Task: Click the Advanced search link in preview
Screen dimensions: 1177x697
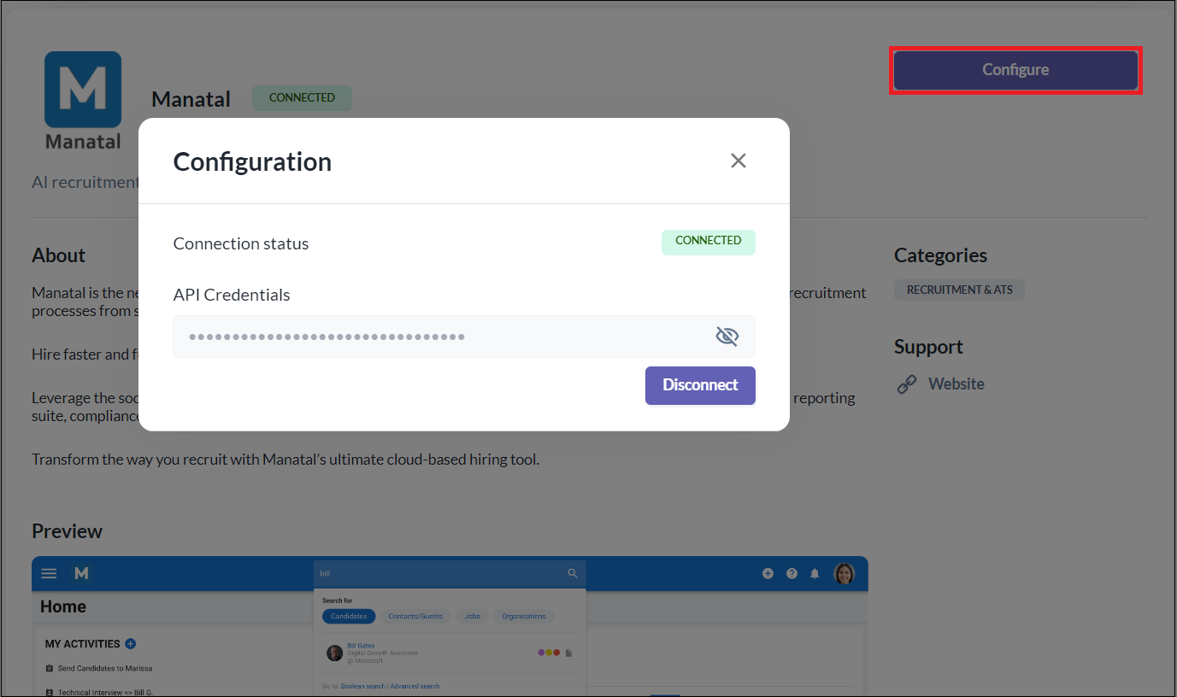Action: (415, 686)
